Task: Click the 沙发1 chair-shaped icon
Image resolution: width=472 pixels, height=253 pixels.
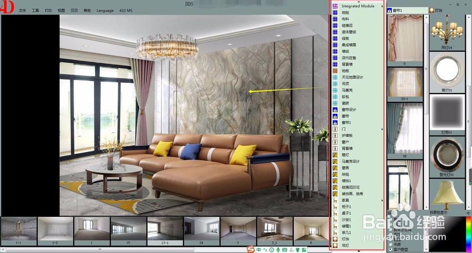Action: (x=335, y=220)
